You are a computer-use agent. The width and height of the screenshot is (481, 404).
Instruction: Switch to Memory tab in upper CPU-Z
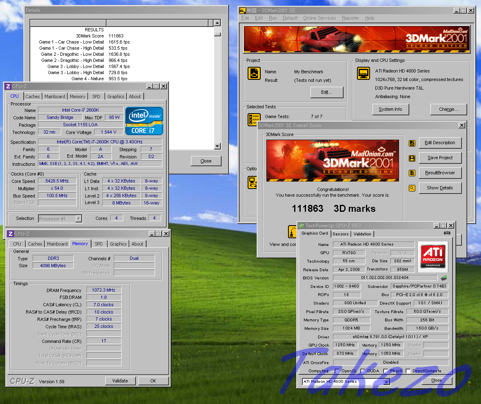[77, 97]
